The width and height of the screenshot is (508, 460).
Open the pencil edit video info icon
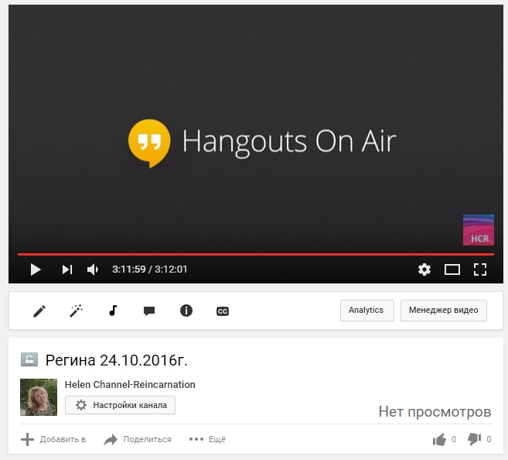coord(39,311)
